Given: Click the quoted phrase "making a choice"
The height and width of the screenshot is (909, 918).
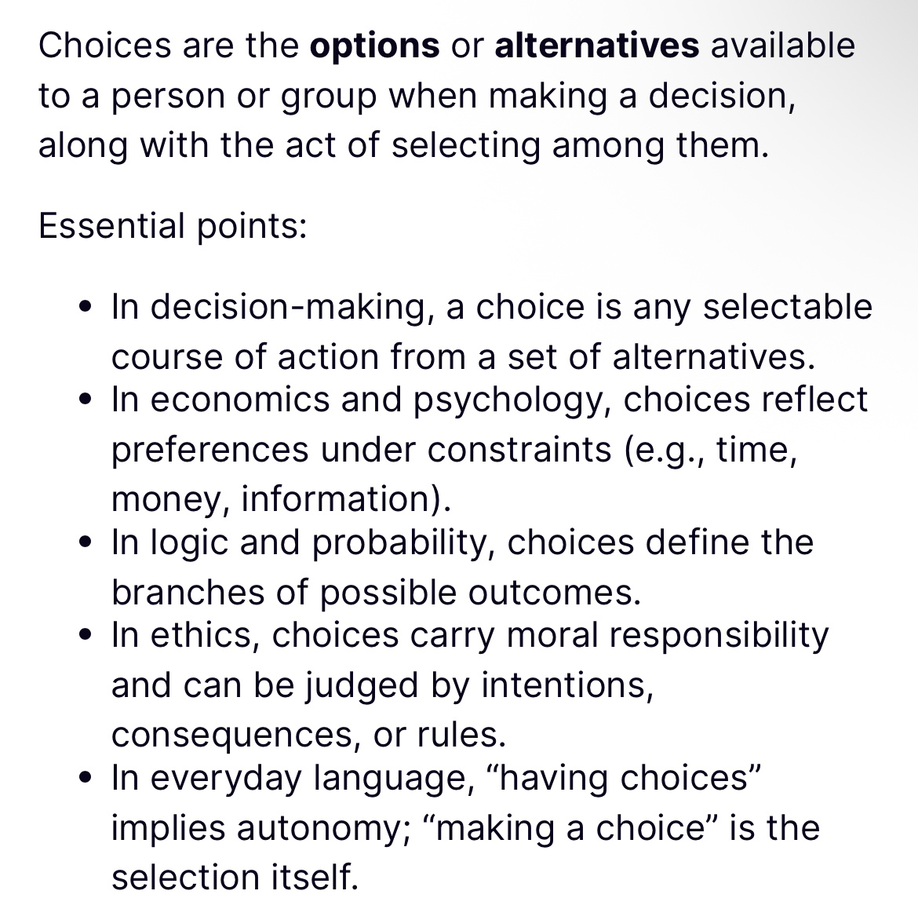Looking at the screenshot, I should 569,828.
